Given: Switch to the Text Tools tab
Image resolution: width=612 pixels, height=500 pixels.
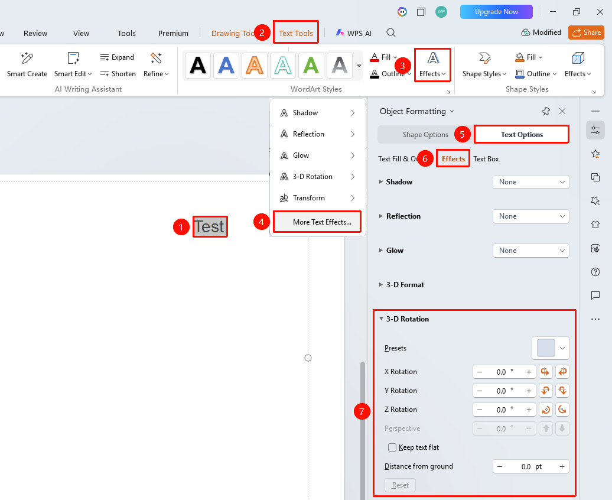Looking at the screenshot, I should pyautogui.click(x=296, y=33).
